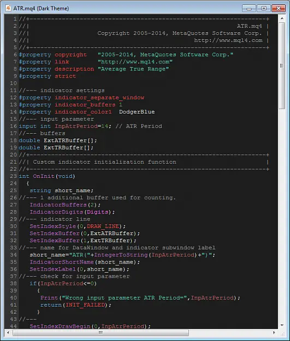Click the horizontal scrollbar left arrow
The image size is (290, 341).
coord(8,332)
